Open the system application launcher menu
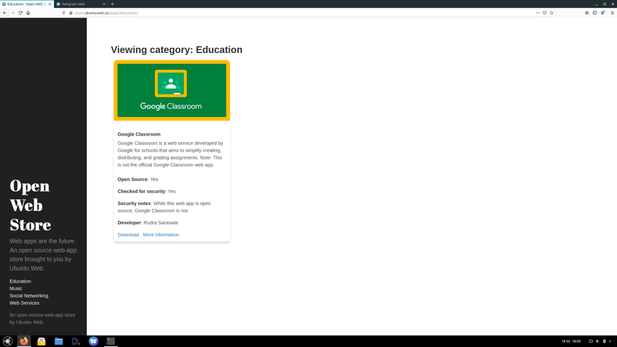 (8, 341)
